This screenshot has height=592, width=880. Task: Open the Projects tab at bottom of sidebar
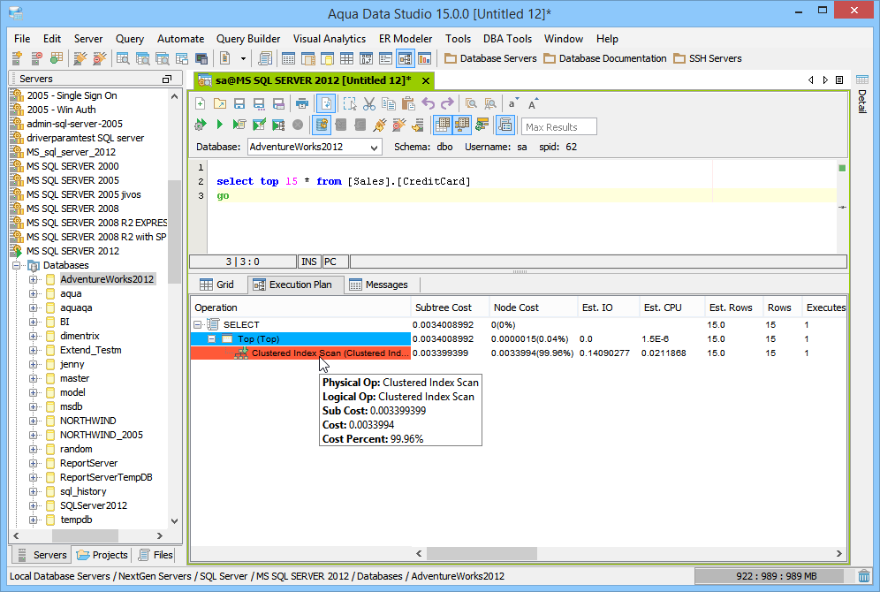pos(102,555)
